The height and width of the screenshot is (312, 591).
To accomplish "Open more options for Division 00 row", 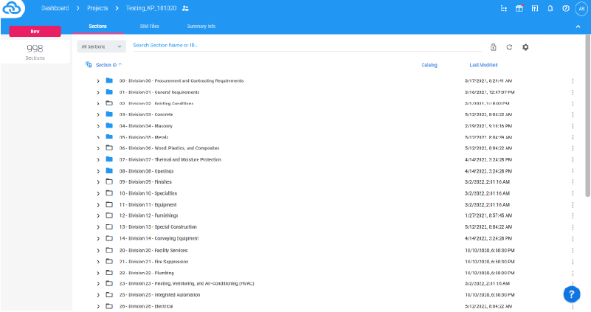I will point(573,81).
